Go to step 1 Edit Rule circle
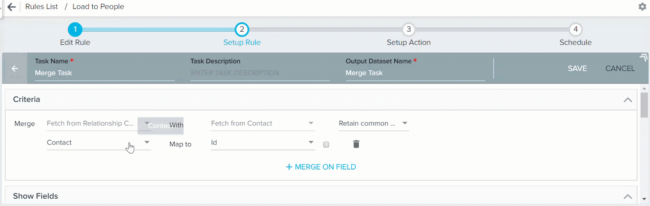 click(75, 29)
